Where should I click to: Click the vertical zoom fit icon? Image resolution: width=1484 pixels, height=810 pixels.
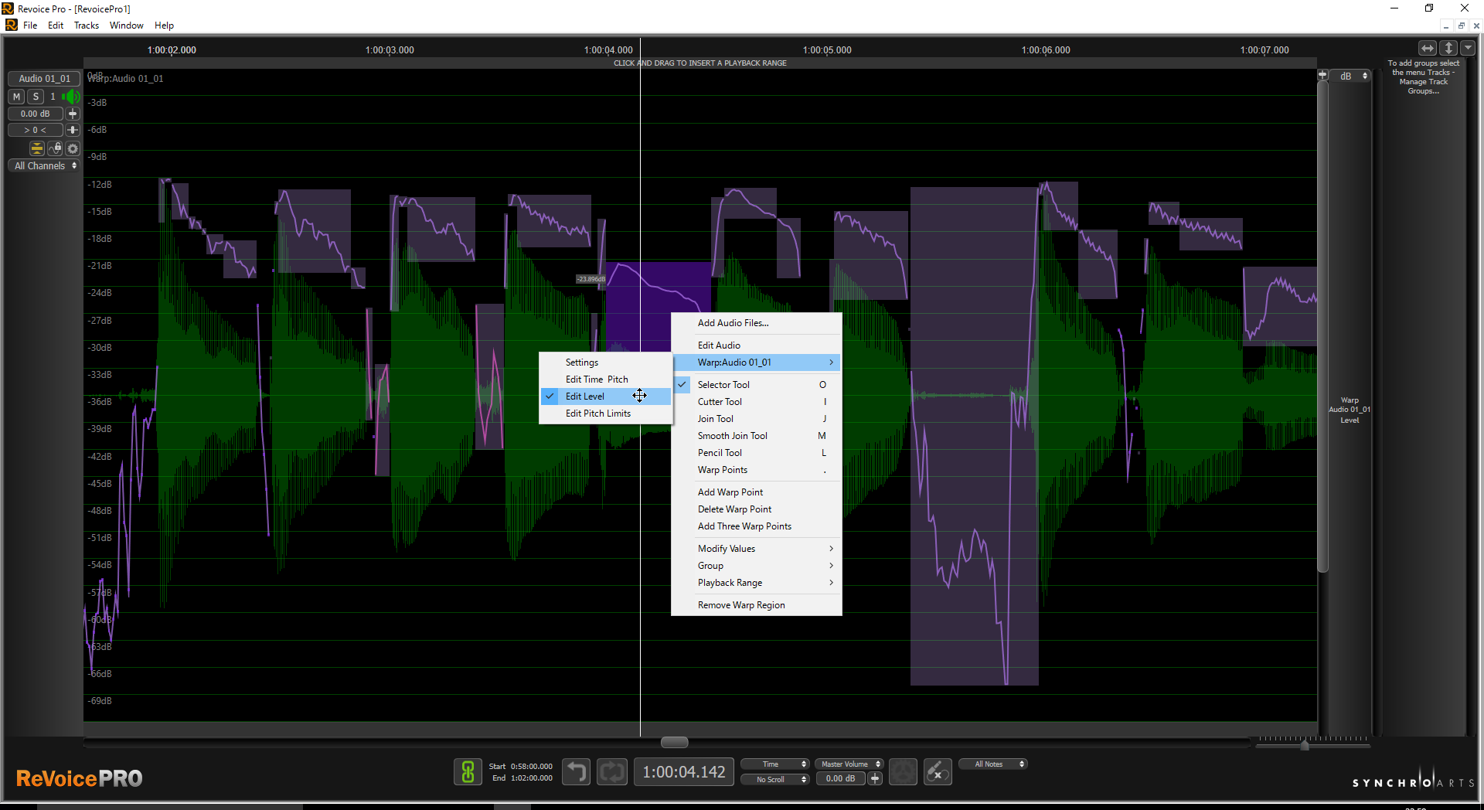point(1448,48)
